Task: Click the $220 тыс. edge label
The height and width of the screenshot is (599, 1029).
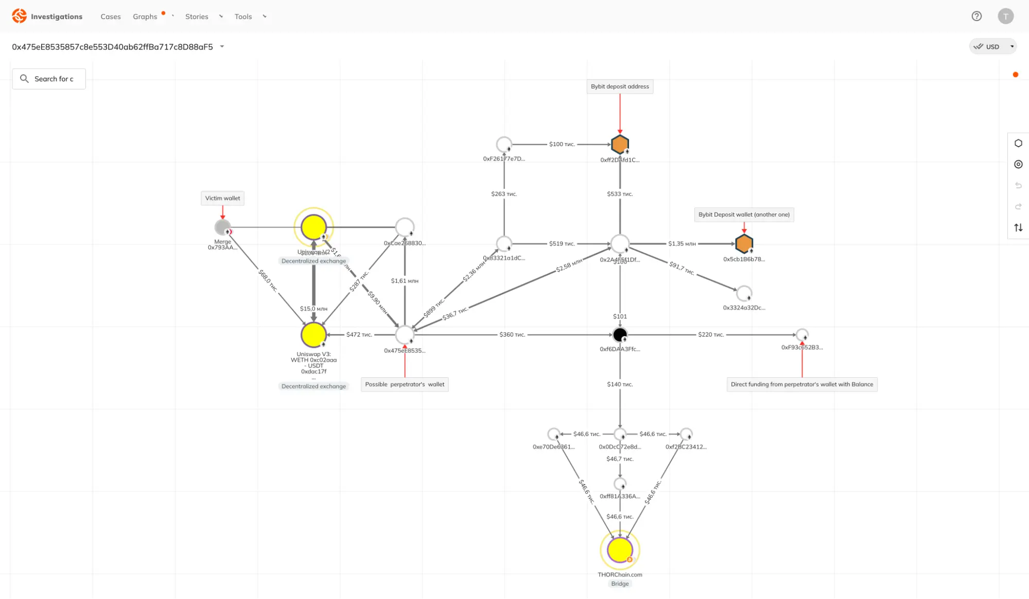Action: coord(711,334)
